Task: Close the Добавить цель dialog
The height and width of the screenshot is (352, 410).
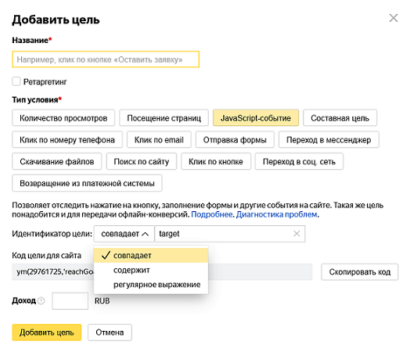Action: click(394, 18)
